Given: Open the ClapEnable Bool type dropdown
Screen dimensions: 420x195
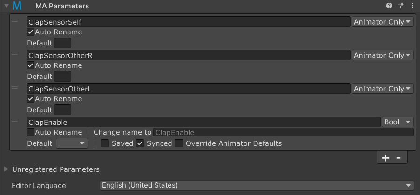Looking at the screenshot, I should pyautogui.click(x=398, y=122).
